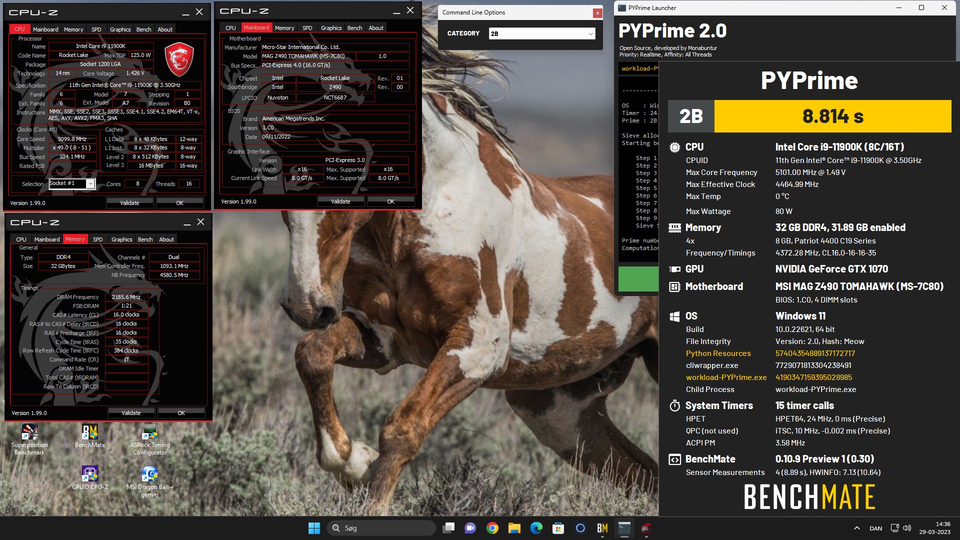Show hidden system tray icons chevron
The width and height of the screenshot is (960, 540).
click(856, 528)
